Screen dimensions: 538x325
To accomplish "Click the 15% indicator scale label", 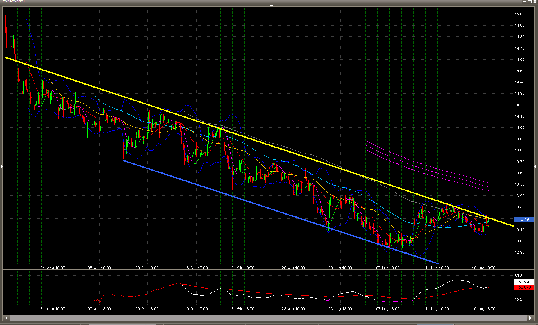I will pos(518,299).
